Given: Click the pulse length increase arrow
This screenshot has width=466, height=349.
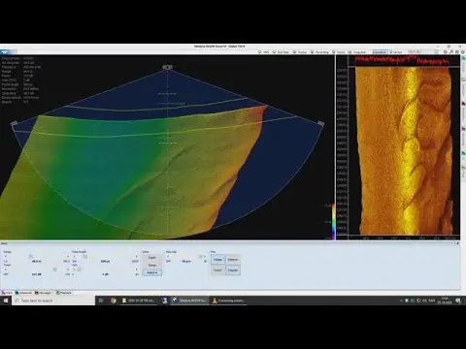Looking at the screenshot, I should click(x=136, y=256).
